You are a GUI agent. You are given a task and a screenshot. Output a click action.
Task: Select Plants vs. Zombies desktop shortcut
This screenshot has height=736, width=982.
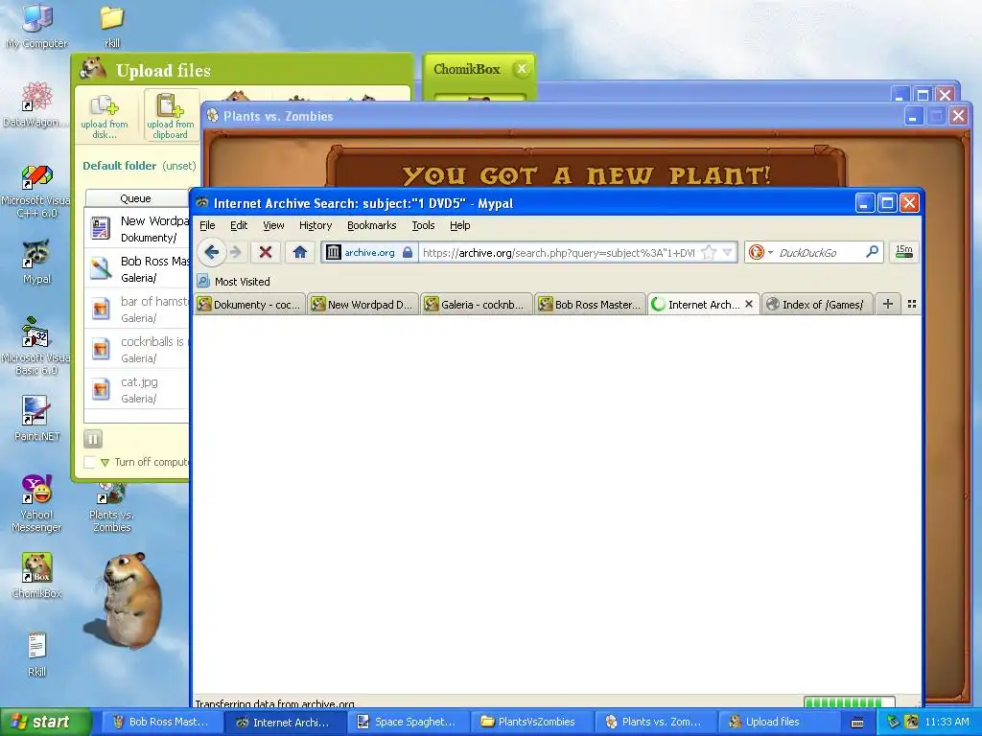tap(111, 508)
